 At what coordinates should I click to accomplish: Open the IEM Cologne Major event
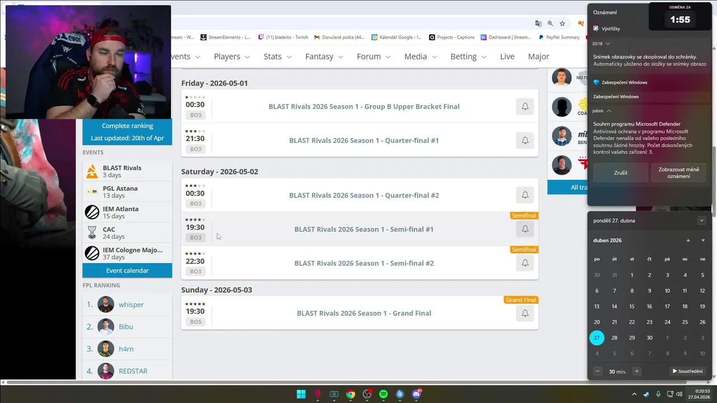(127, 254)
